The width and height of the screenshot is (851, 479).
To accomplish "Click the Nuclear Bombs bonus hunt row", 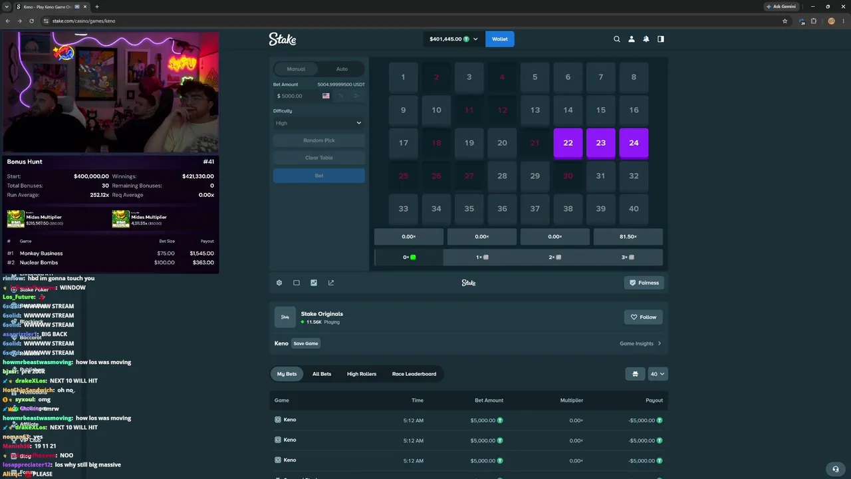I will point(110,263).
